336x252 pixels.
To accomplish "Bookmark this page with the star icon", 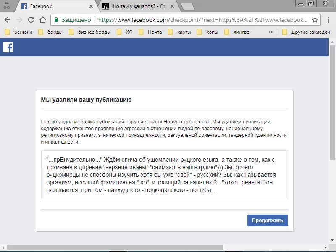I will pyautogui.click(x=315, y=20).
